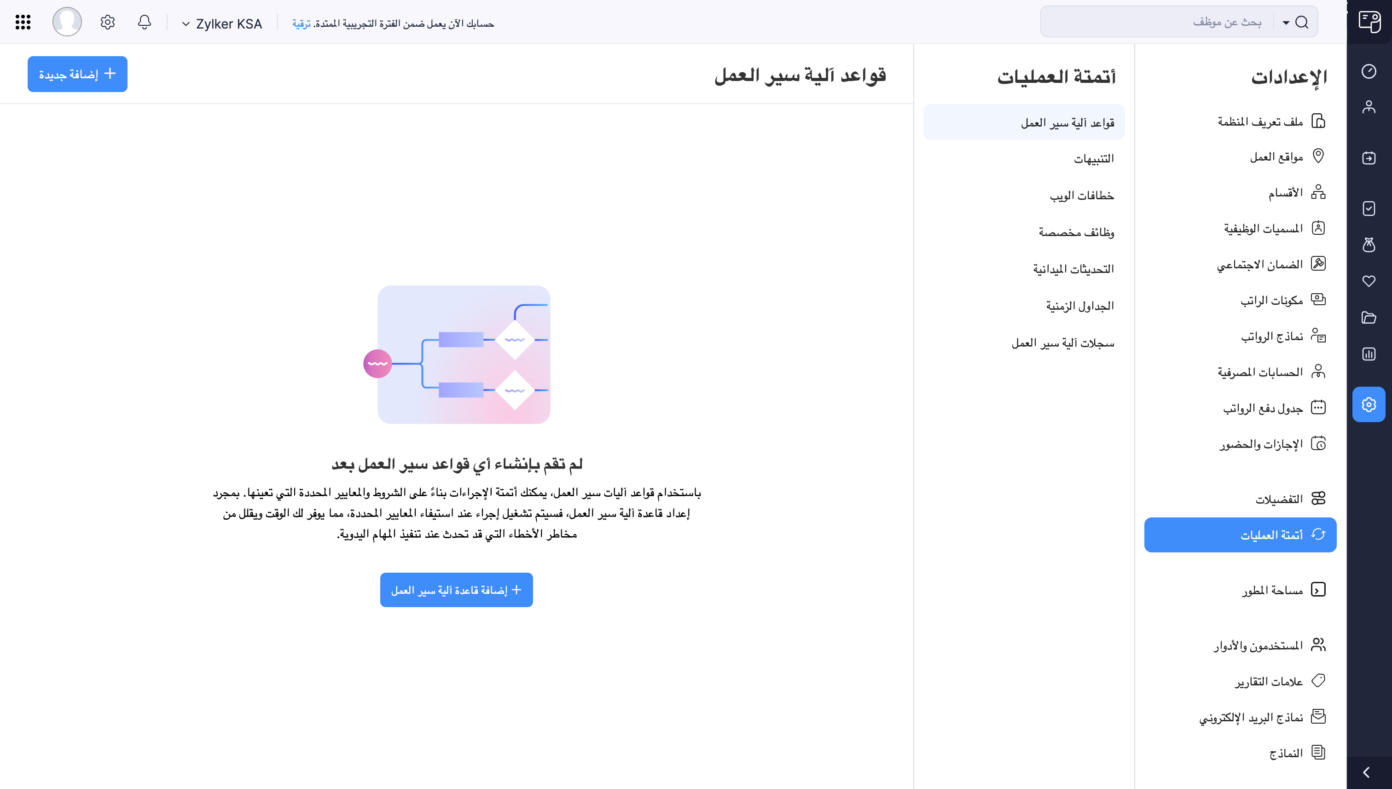Select the heart benefits icon in right rail
The image size is (1392, 789).
pos(1369,281)
